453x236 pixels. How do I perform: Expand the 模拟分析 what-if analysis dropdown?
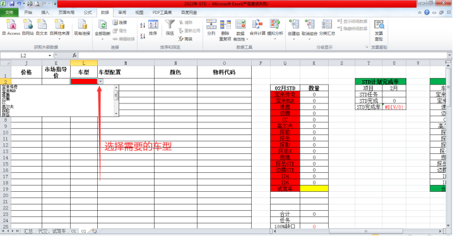click(x=274, y=38)
